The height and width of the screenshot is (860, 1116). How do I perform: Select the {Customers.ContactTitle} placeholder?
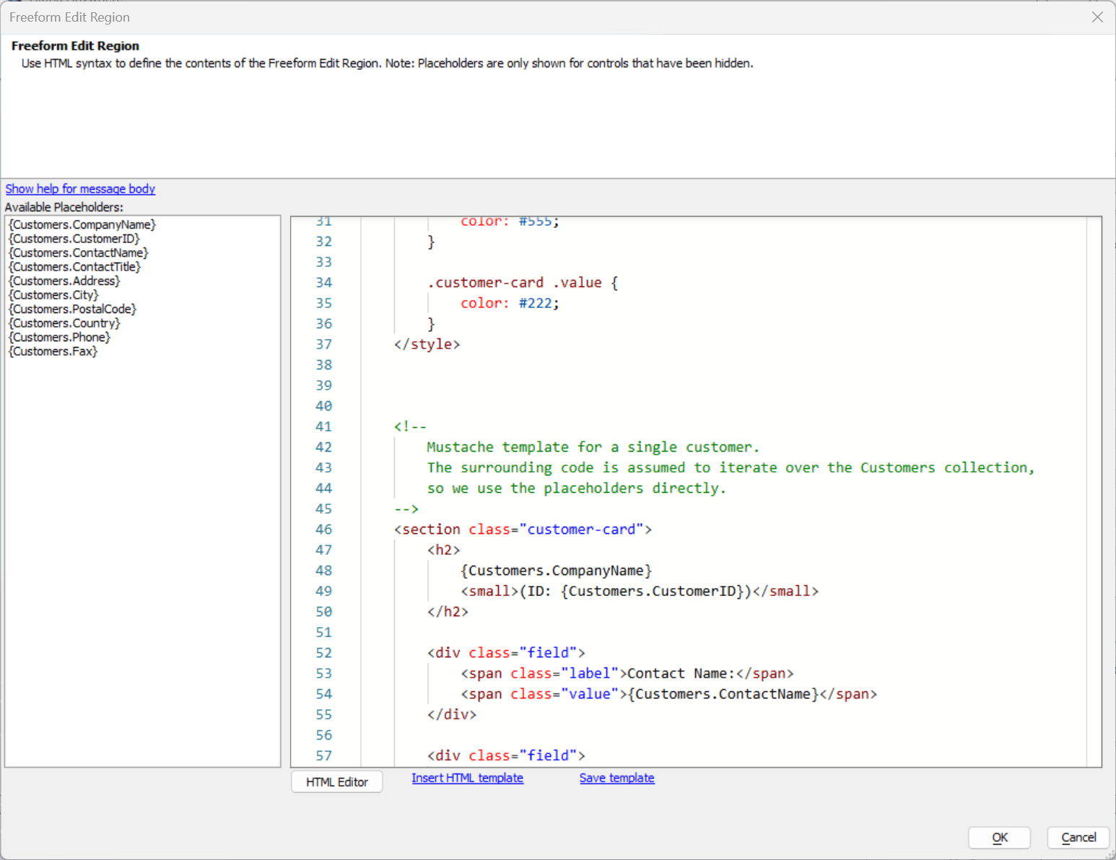pos(75,267)
